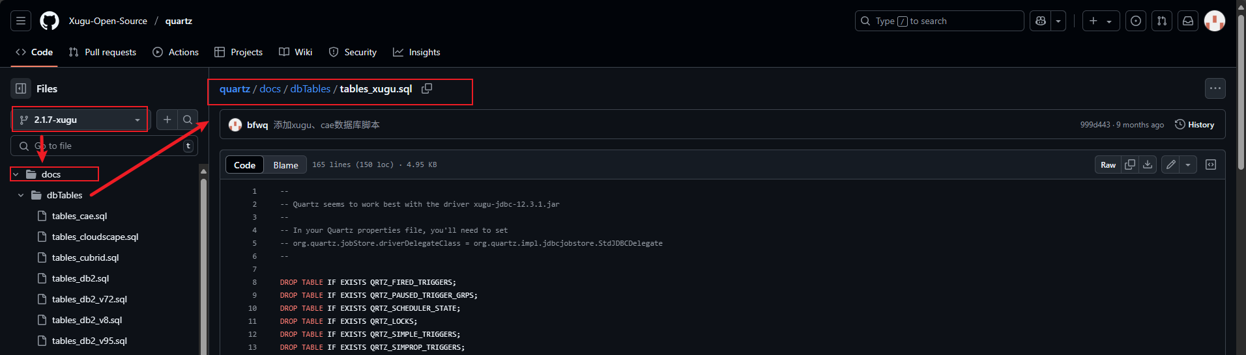This screenshot has height=355, width=1246.
Task: View pull requests icon in header
Action: pyautogui.click(x=1162, y=21)
